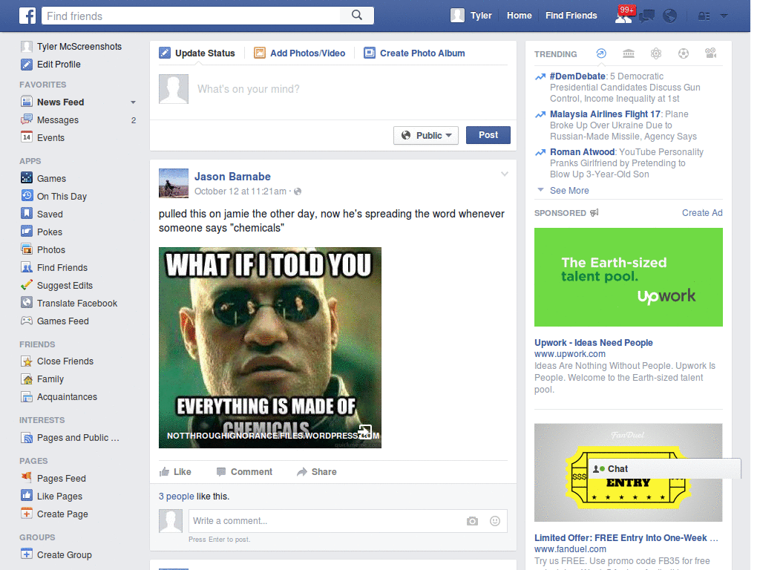This screenshot has width=760, height=570.
Task: Expand See More trending topics
Action: point(569,191)
